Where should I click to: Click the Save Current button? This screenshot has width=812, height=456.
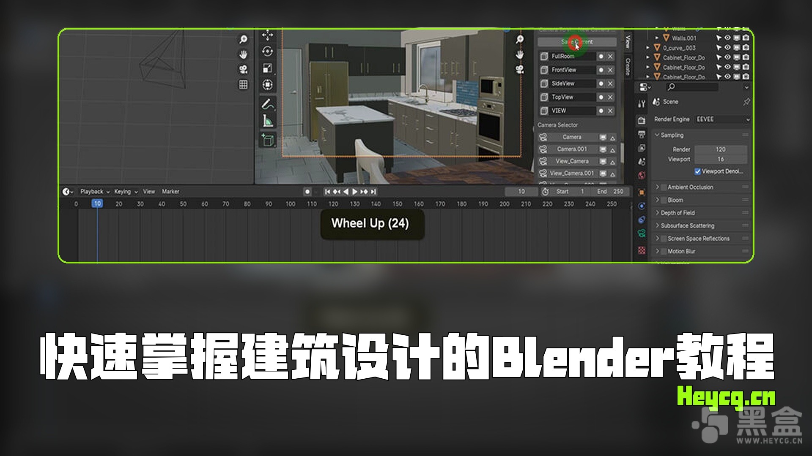(x=577, y=42)
